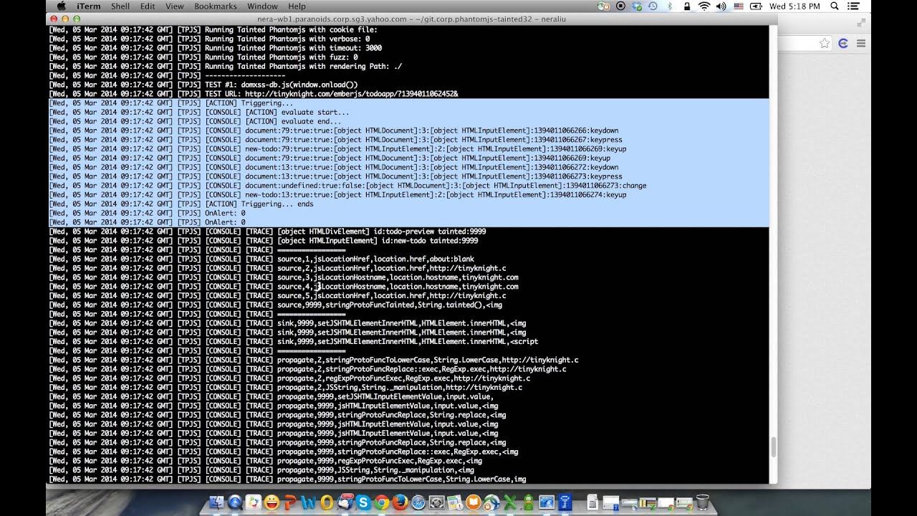Open Finder from the Dock
917x516 pixels.
216,502
